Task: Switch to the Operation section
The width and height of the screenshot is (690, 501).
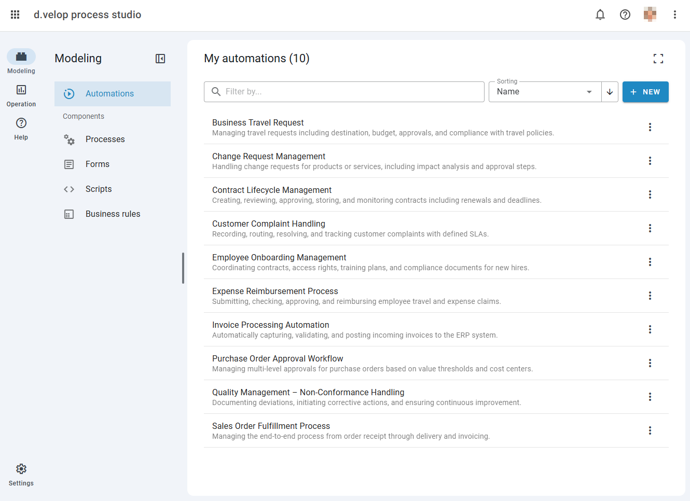Action: point(21,96)
